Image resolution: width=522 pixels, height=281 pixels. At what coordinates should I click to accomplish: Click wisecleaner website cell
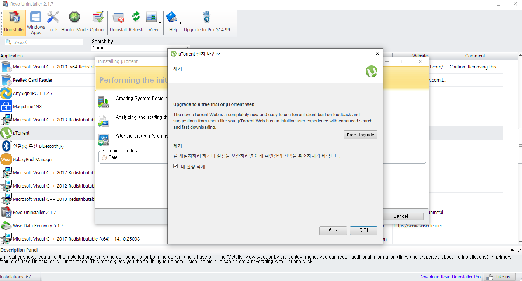click(x=420, y=226)
